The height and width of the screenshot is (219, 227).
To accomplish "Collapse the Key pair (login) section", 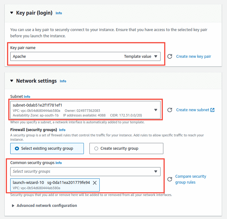I will [x=12, y=13].
